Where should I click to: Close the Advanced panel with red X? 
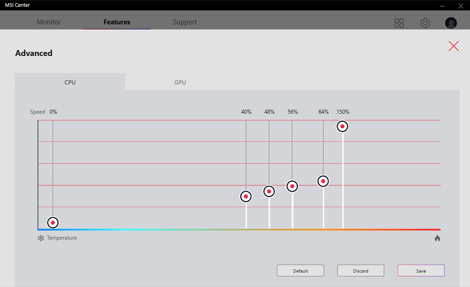coord(454,46)
